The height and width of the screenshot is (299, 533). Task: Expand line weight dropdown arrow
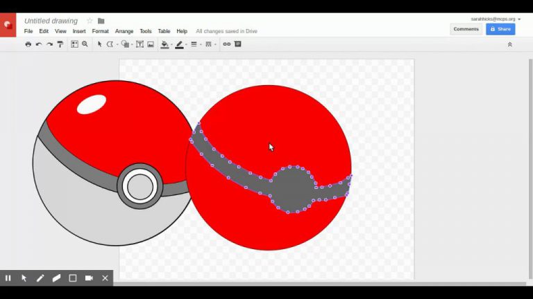201,44
